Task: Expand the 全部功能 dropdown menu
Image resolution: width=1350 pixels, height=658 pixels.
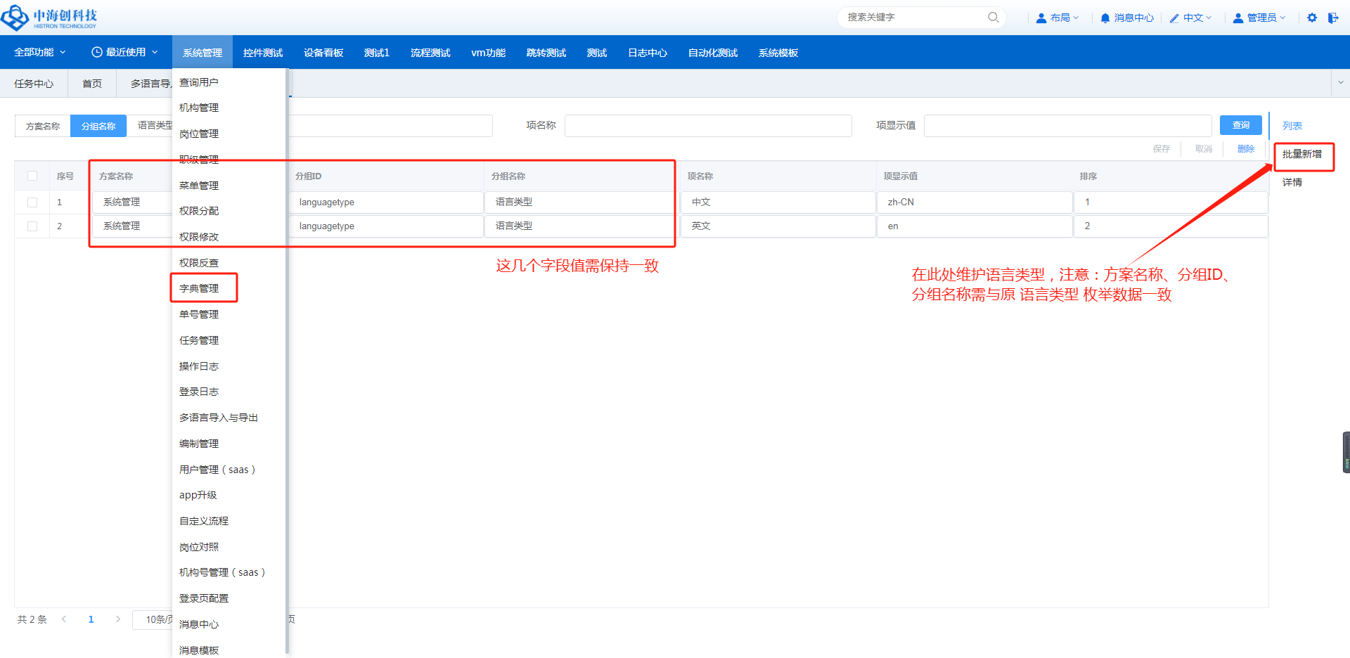Action: [39, 52]
